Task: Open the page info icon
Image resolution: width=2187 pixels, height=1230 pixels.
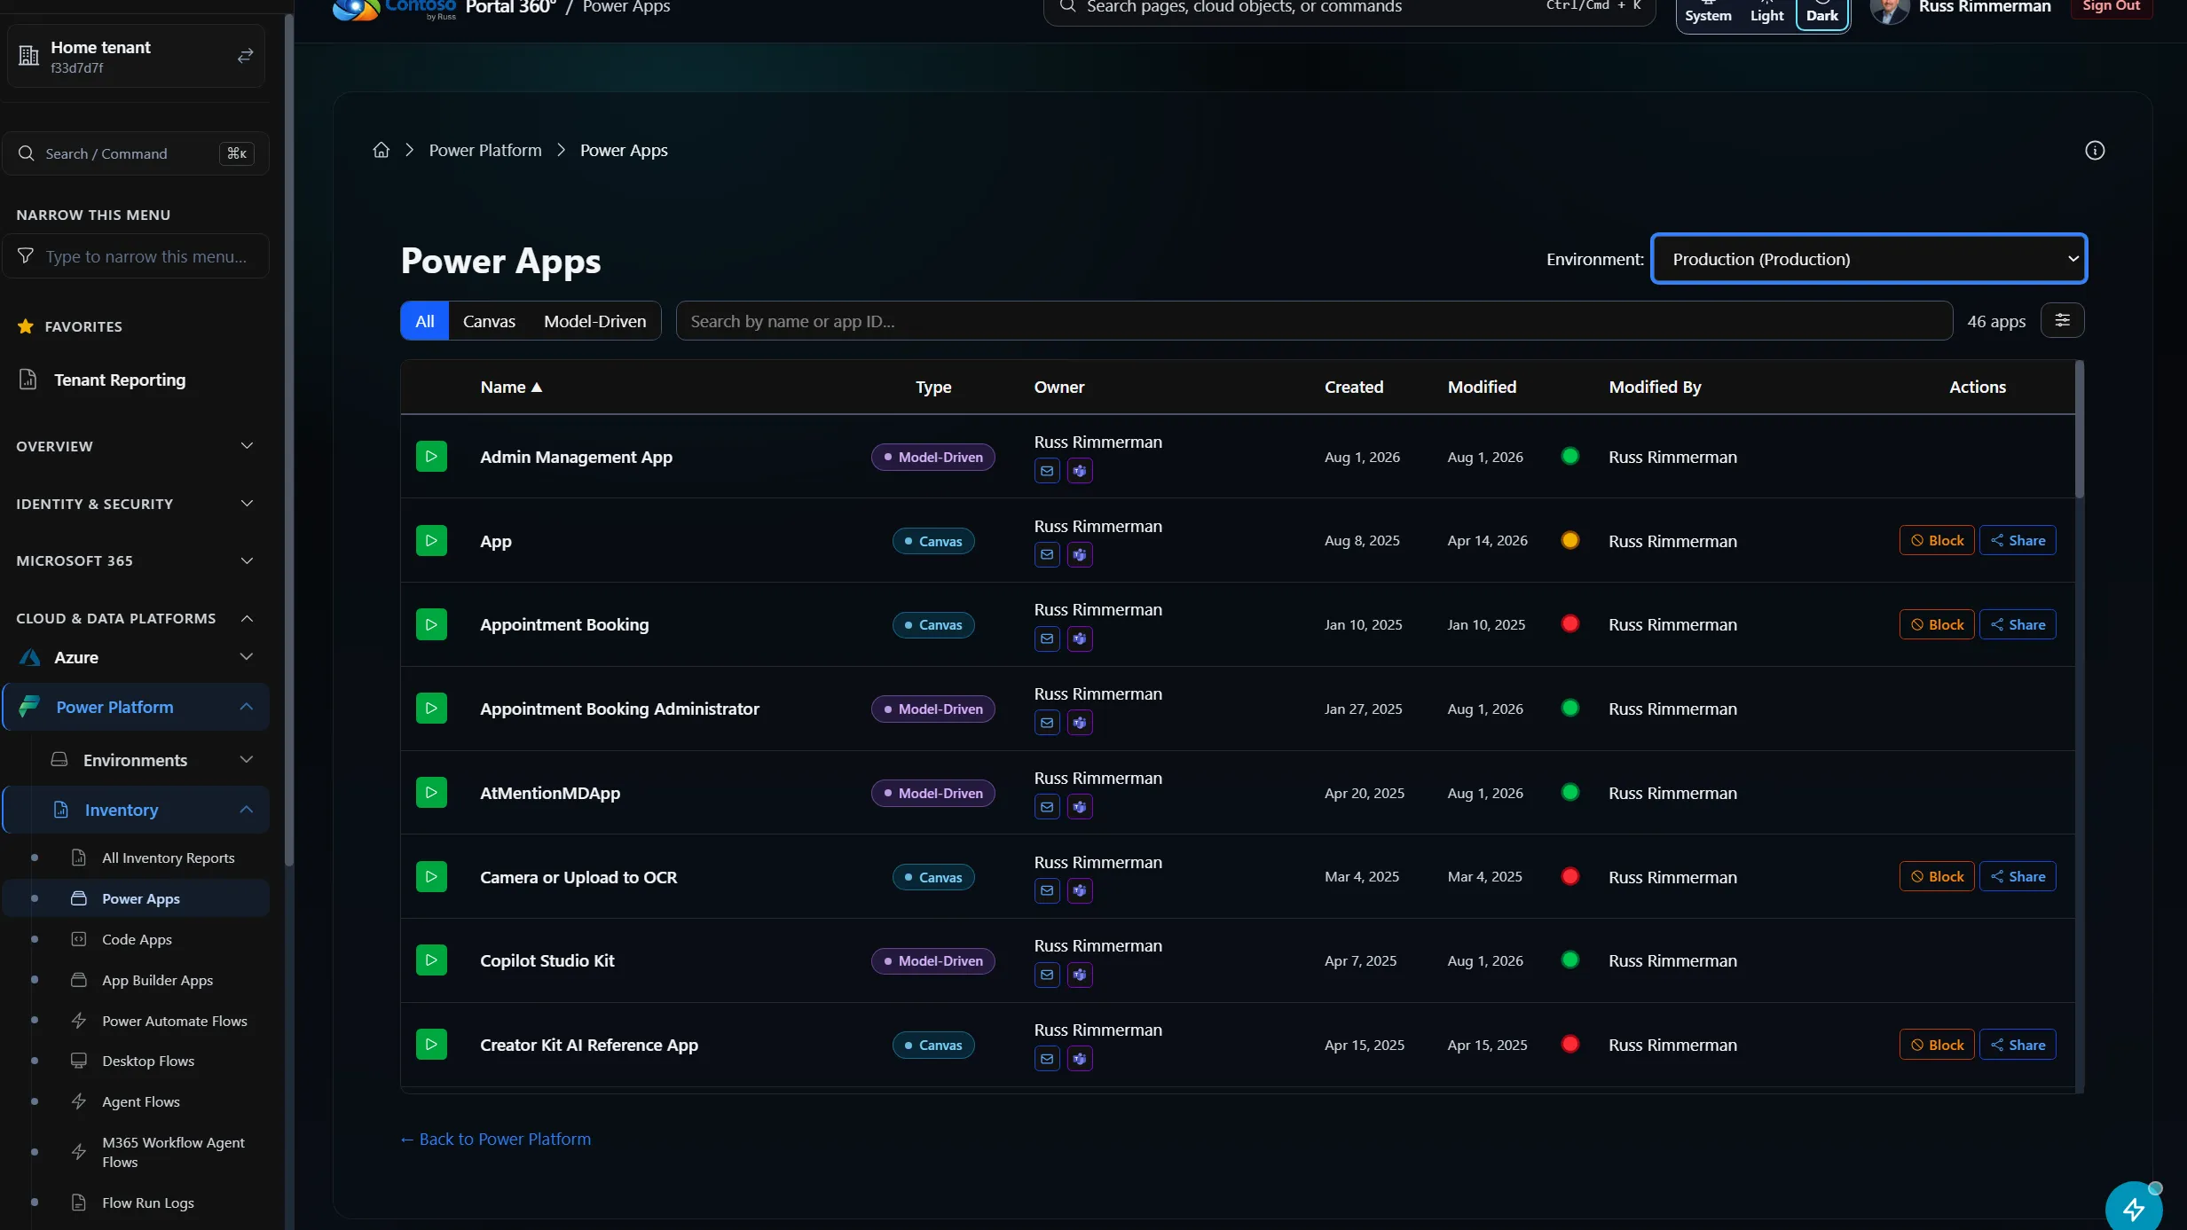Action: pyautogui.click(x=2095, y=150)
